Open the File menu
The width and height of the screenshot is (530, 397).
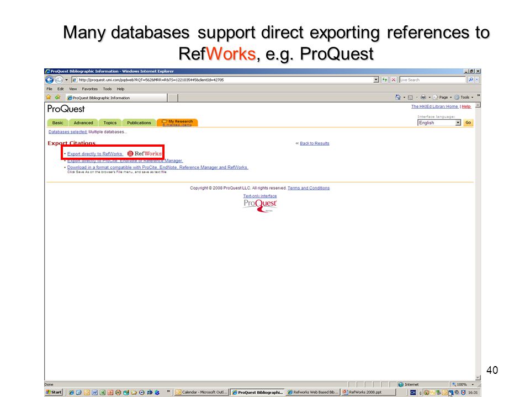(49, 89)
